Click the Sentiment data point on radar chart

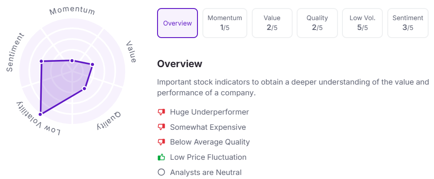point(41,61)
